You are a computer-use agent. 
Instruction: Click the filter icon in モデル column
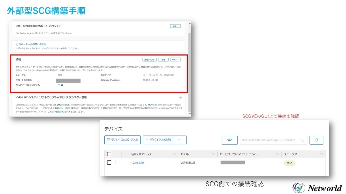pos(214,154)
